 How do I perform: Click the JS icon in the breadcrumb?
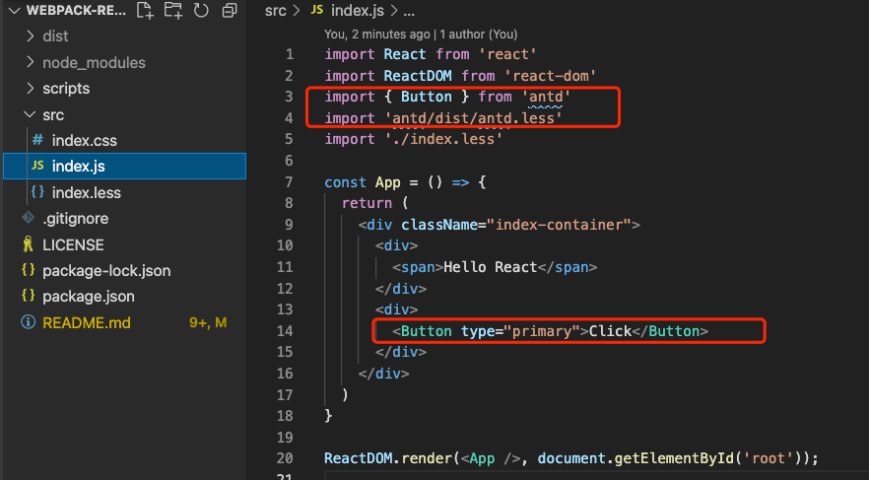317,10
